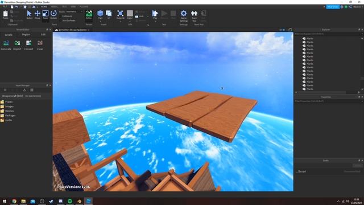Select the Region tab in Terrain Editor

pyautogui.click(x=26, y=34)
